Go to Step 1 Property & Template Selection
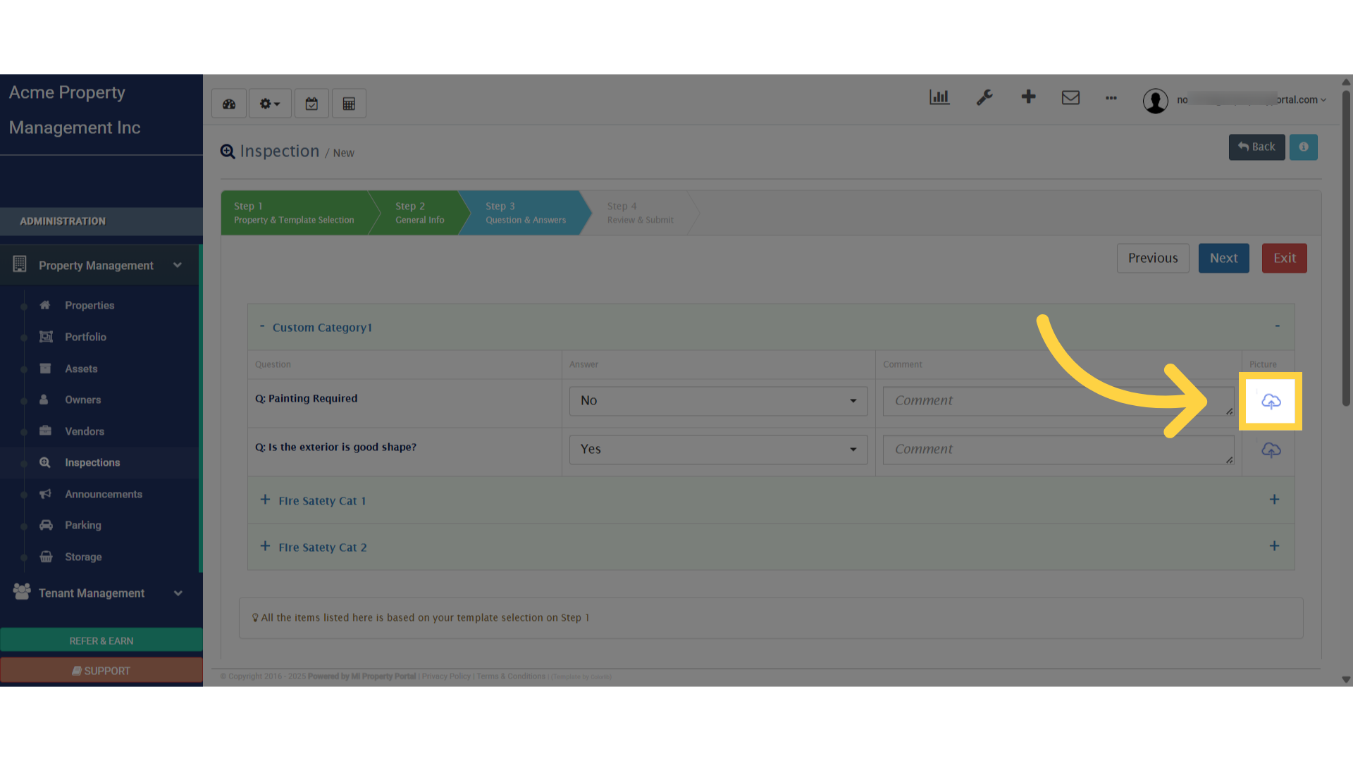Screen dimensions: 1353x761 (295, 213)
